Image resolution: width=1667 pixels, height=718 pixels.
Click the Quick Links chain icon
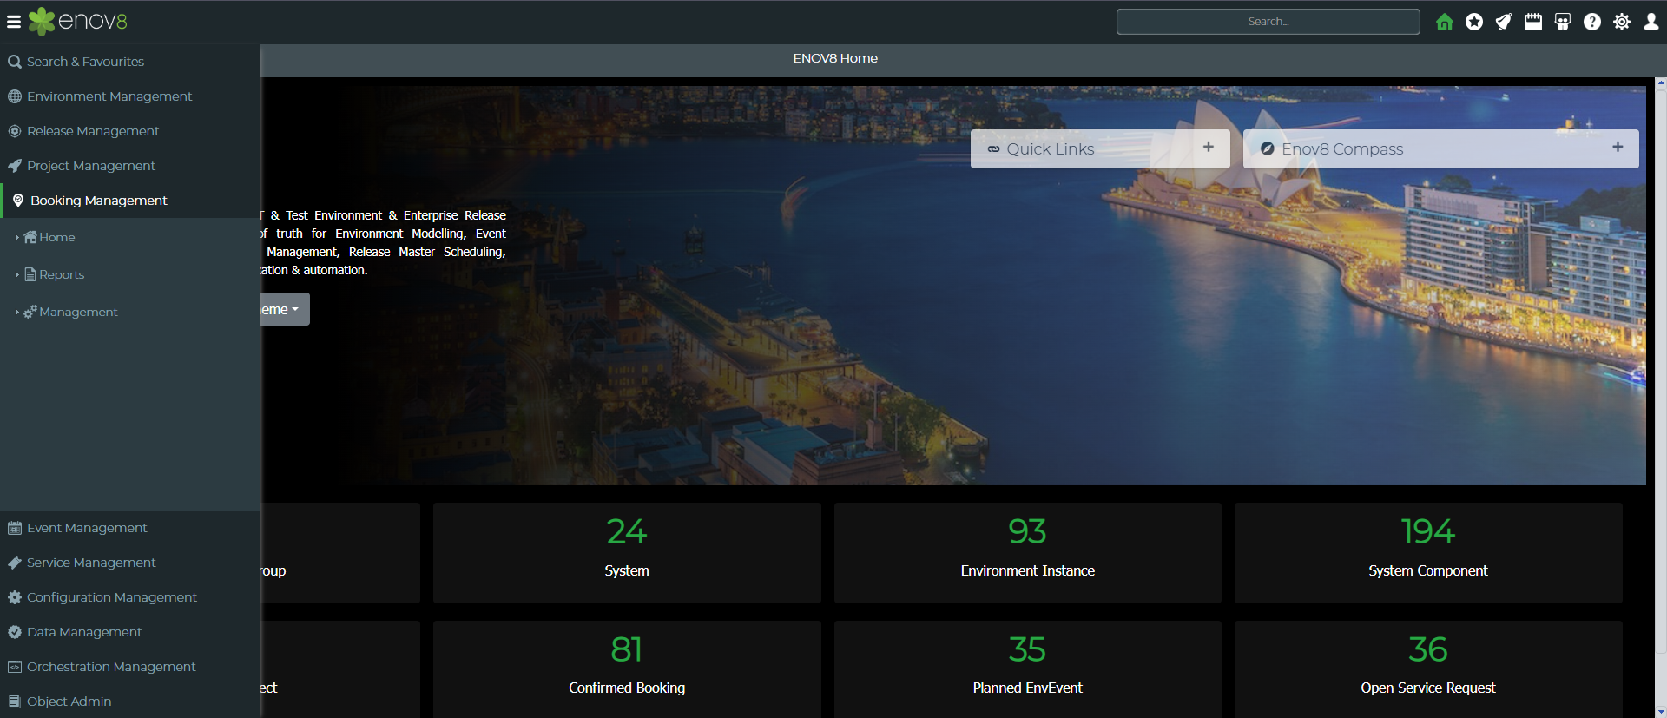[x=993, y=149]
